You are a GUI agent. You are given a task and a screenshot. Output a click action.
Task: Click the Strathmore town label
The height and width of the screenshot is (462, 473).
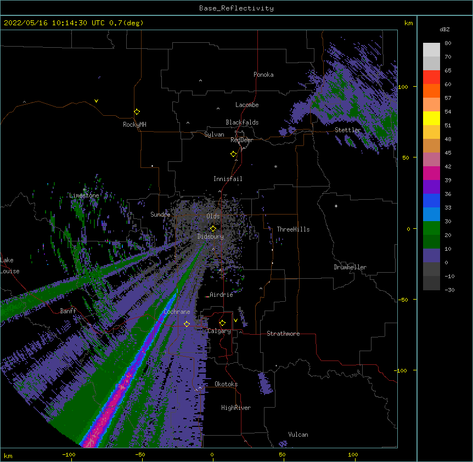click(x=283, y=334)
